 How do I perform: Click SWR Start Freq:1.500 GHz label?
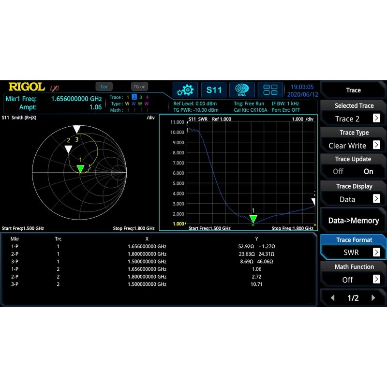pos(209,228)
